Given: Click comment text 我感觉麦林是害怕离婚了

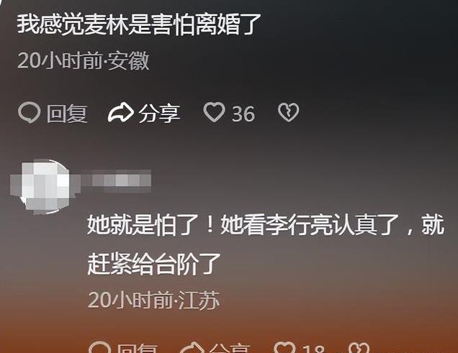Looking at the screenshot, I should click(x=139, y=24).
